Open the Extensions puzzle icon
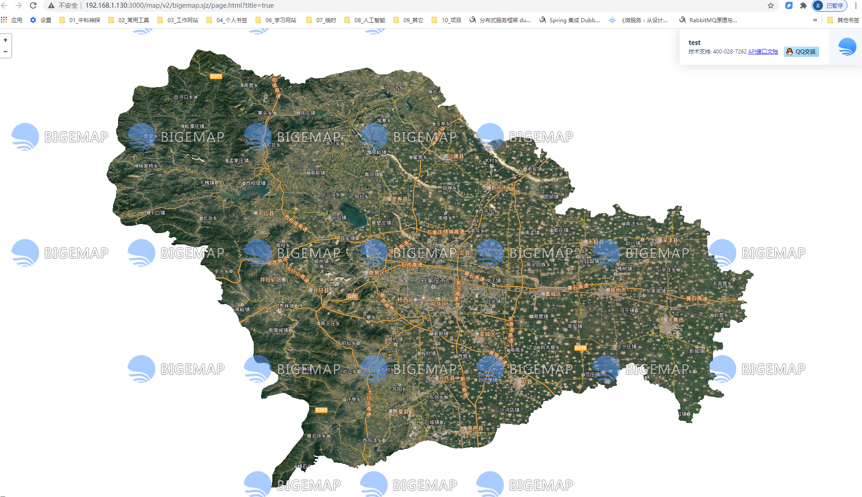The image size is (862, 497). pyautogui.click(x=803, y=5)
